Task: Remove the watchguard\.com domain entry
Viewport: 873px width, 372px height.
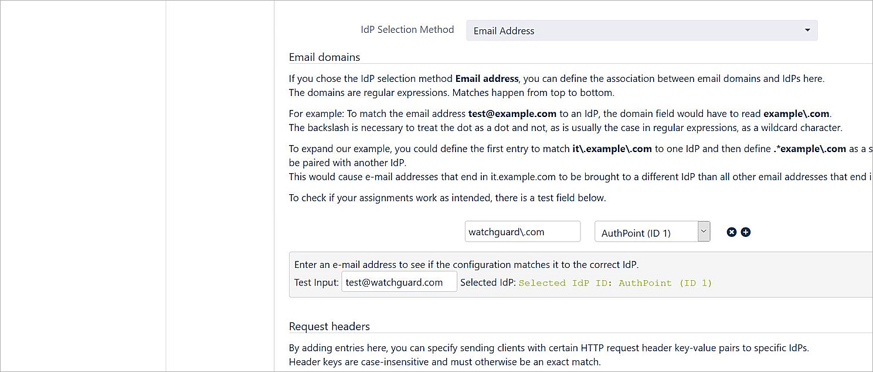Action: pos(731,232)
